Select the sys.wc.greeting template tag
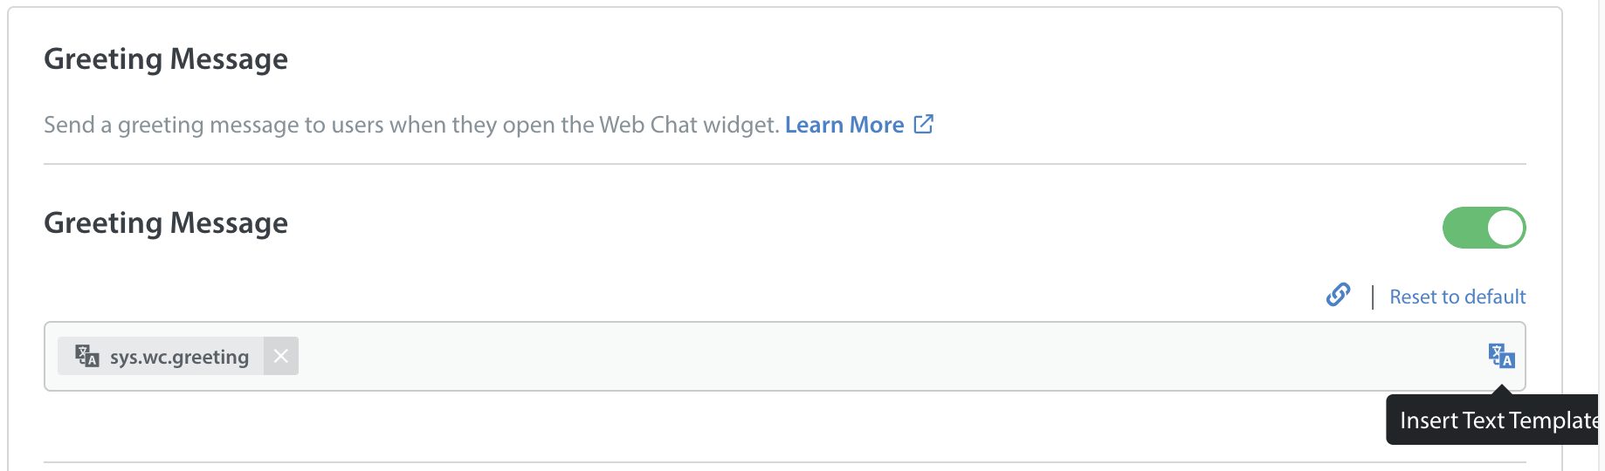Image resolution: width=1605 pixels, height=471 pixels. (x=178, y=357)
